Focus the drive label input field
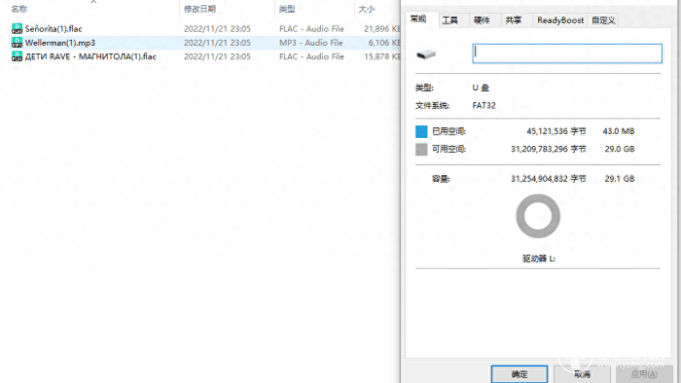 coord(567,53)
